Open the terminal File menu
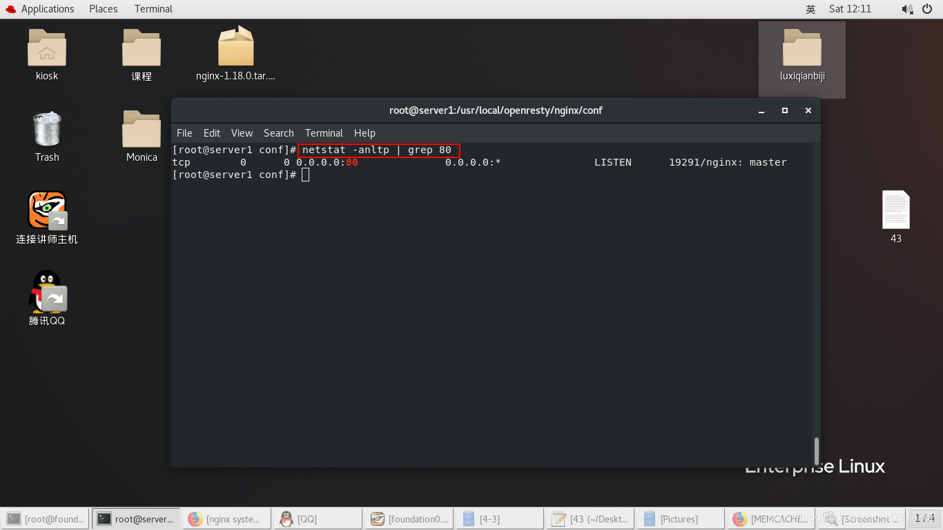The width and height of the screenshot is (943, 530). pyautogui.click(x=184, y=133)
